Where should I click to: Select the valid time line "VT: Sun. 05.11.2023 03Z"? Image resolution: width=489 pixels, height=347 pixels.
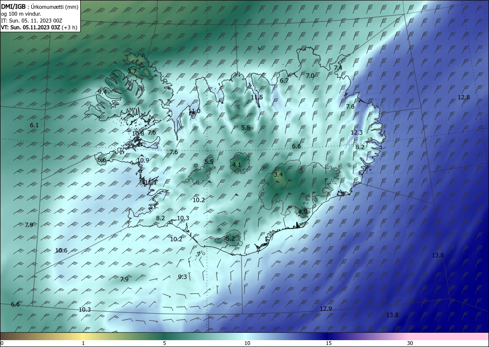(x=31, y=27)
